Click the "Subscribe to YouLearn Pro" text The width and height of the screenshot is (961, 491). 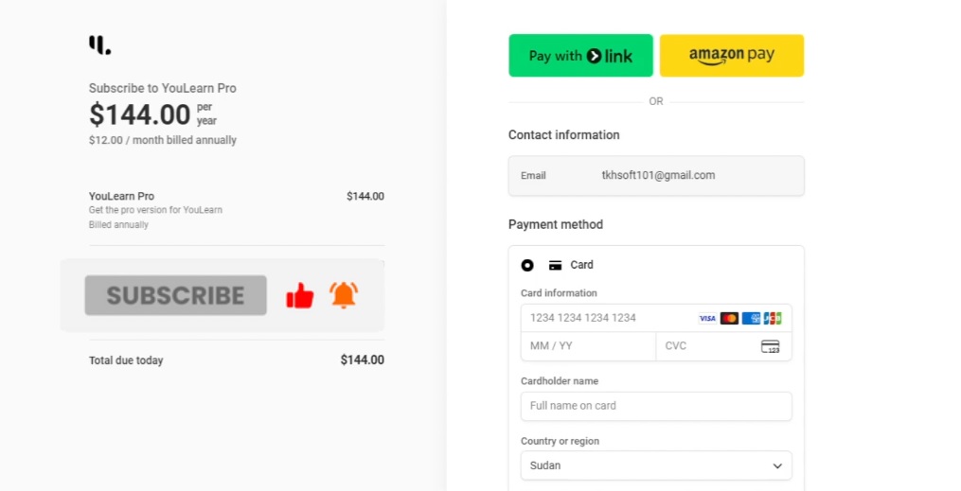(x=163, y=88)
